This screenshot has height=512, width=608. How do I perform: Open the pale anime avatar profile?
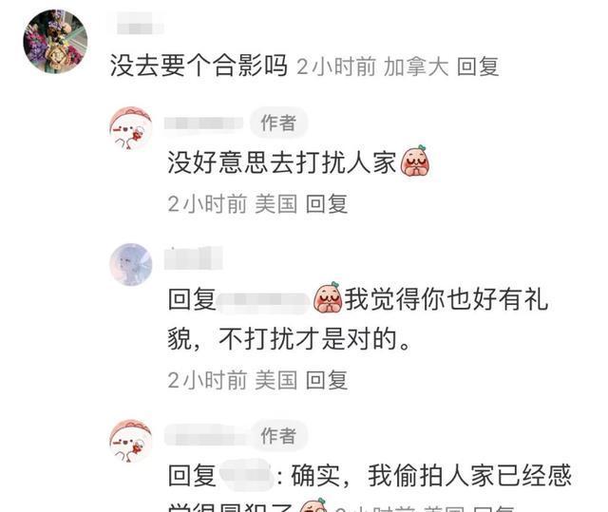[x=131, y=264]
